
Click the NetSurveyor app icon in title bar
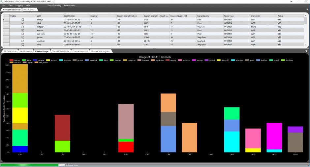coord(2,1)
